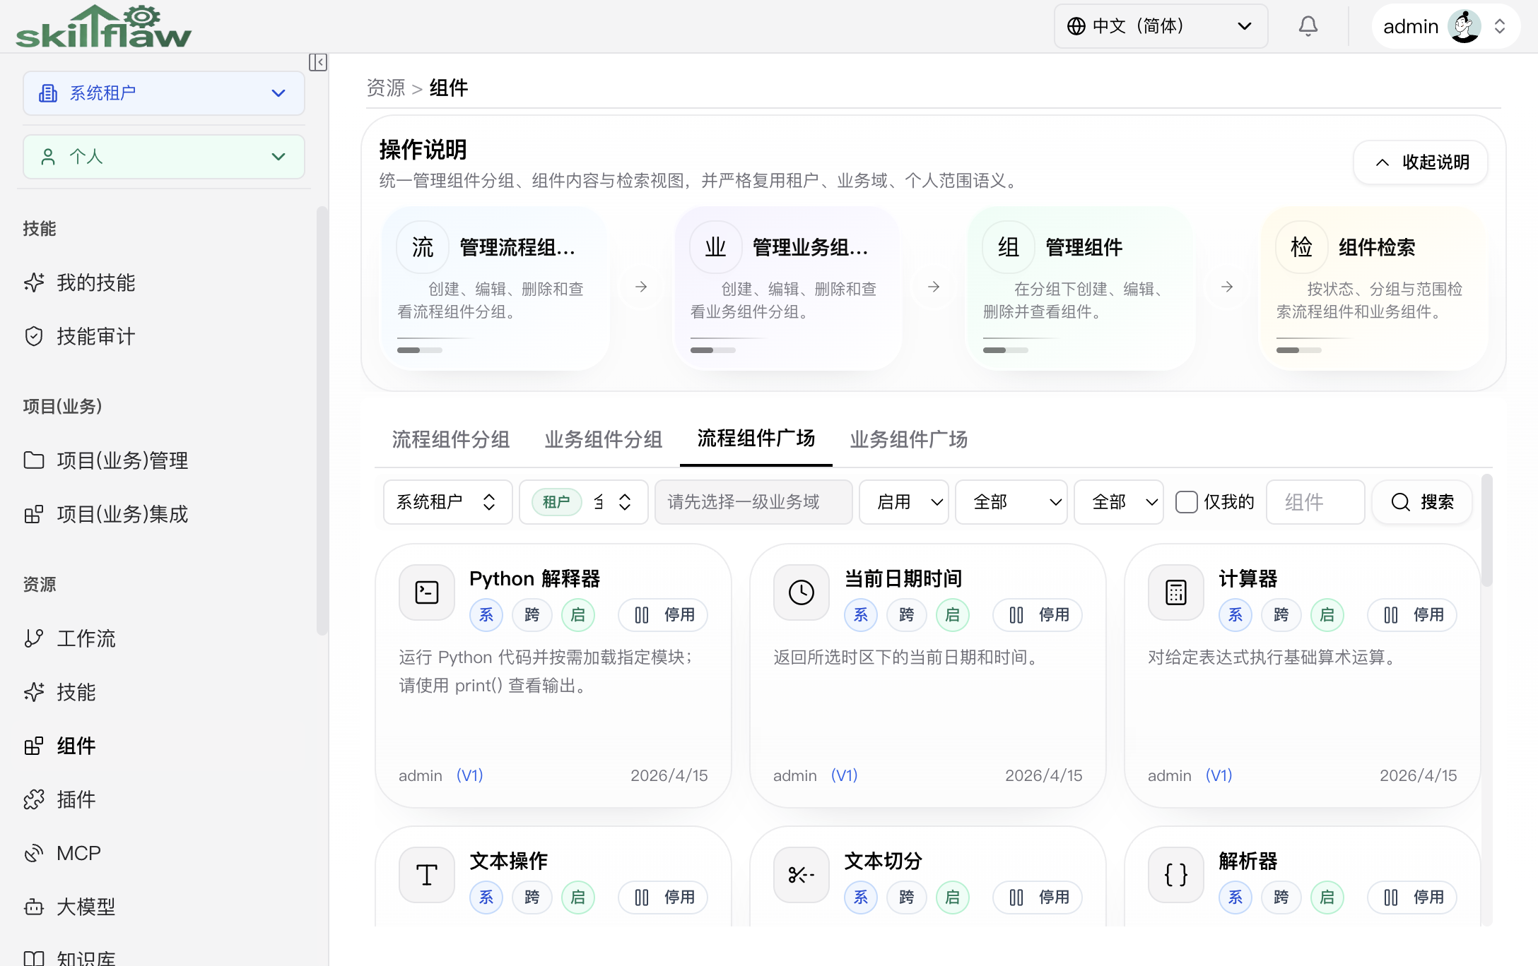
Task: Disable 当前日期时间 via 停用
Action: 1038,615
